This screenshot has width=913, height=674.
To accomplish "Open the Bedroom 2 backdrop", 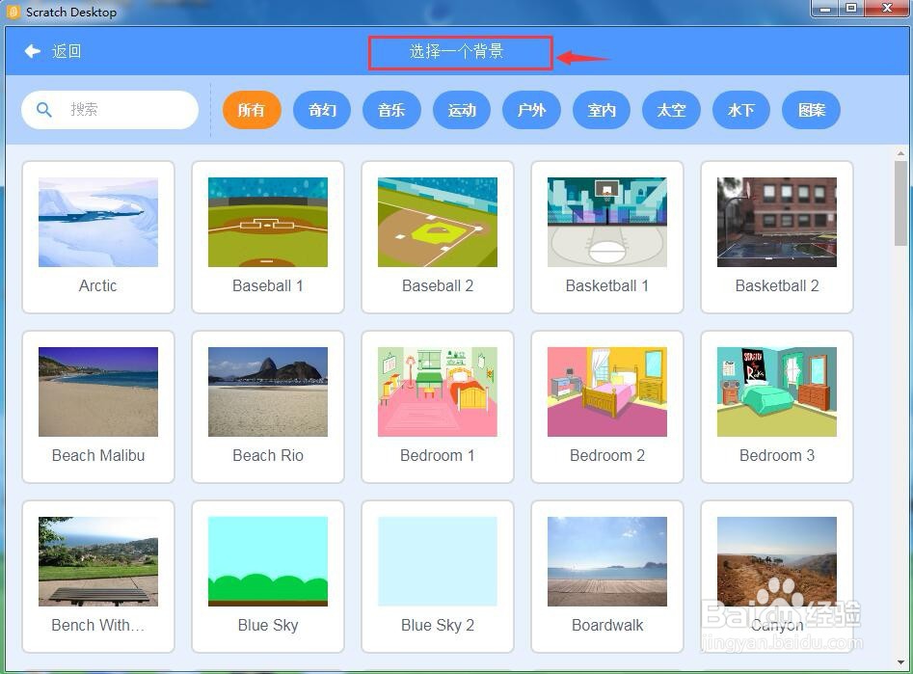I will point(607,407).
